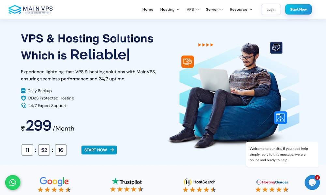Click the DDoS Protected shield icon
Viewport: 326px width, 195px height.
pos(23,98)
